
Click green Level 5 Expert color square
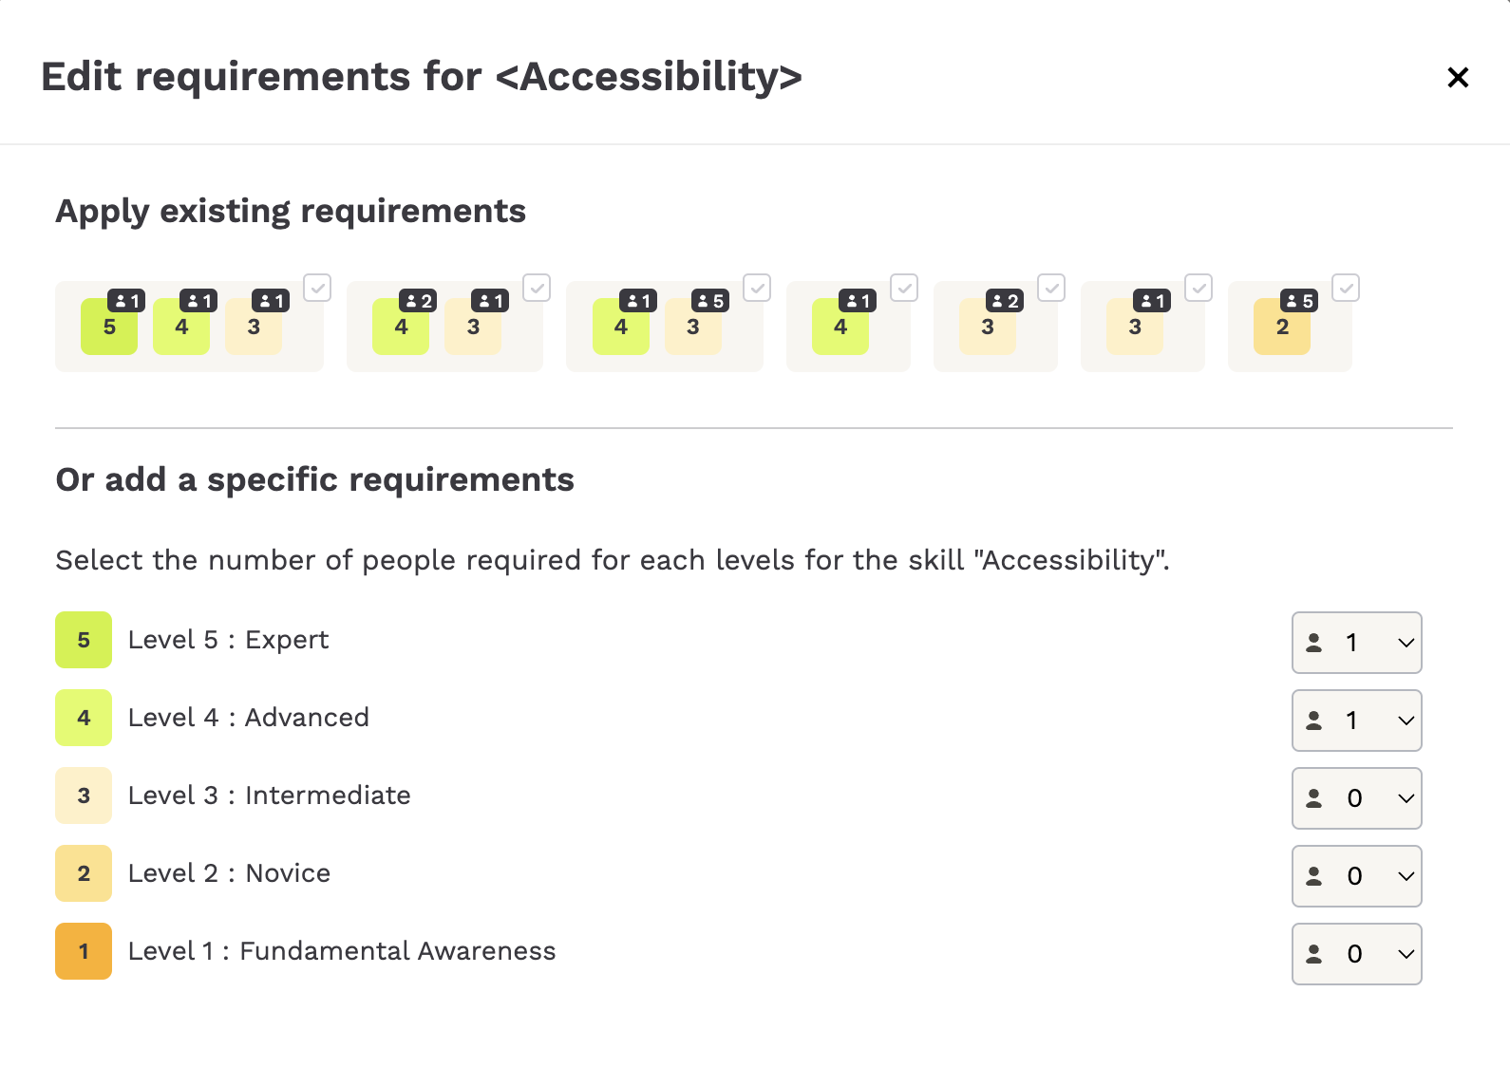click(x=84, y=640)
